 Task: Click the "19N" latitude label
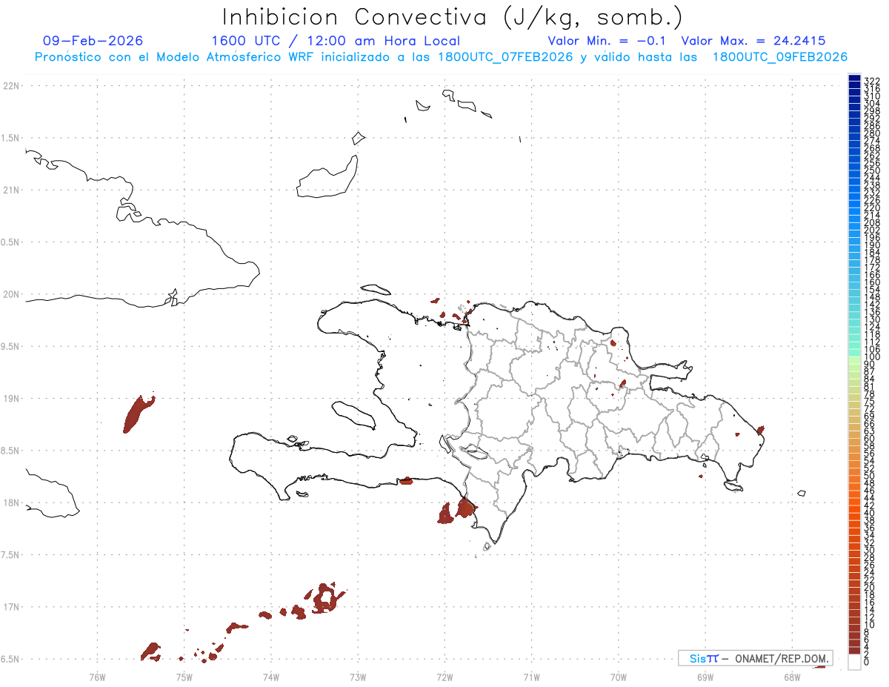tap(10, 399)
